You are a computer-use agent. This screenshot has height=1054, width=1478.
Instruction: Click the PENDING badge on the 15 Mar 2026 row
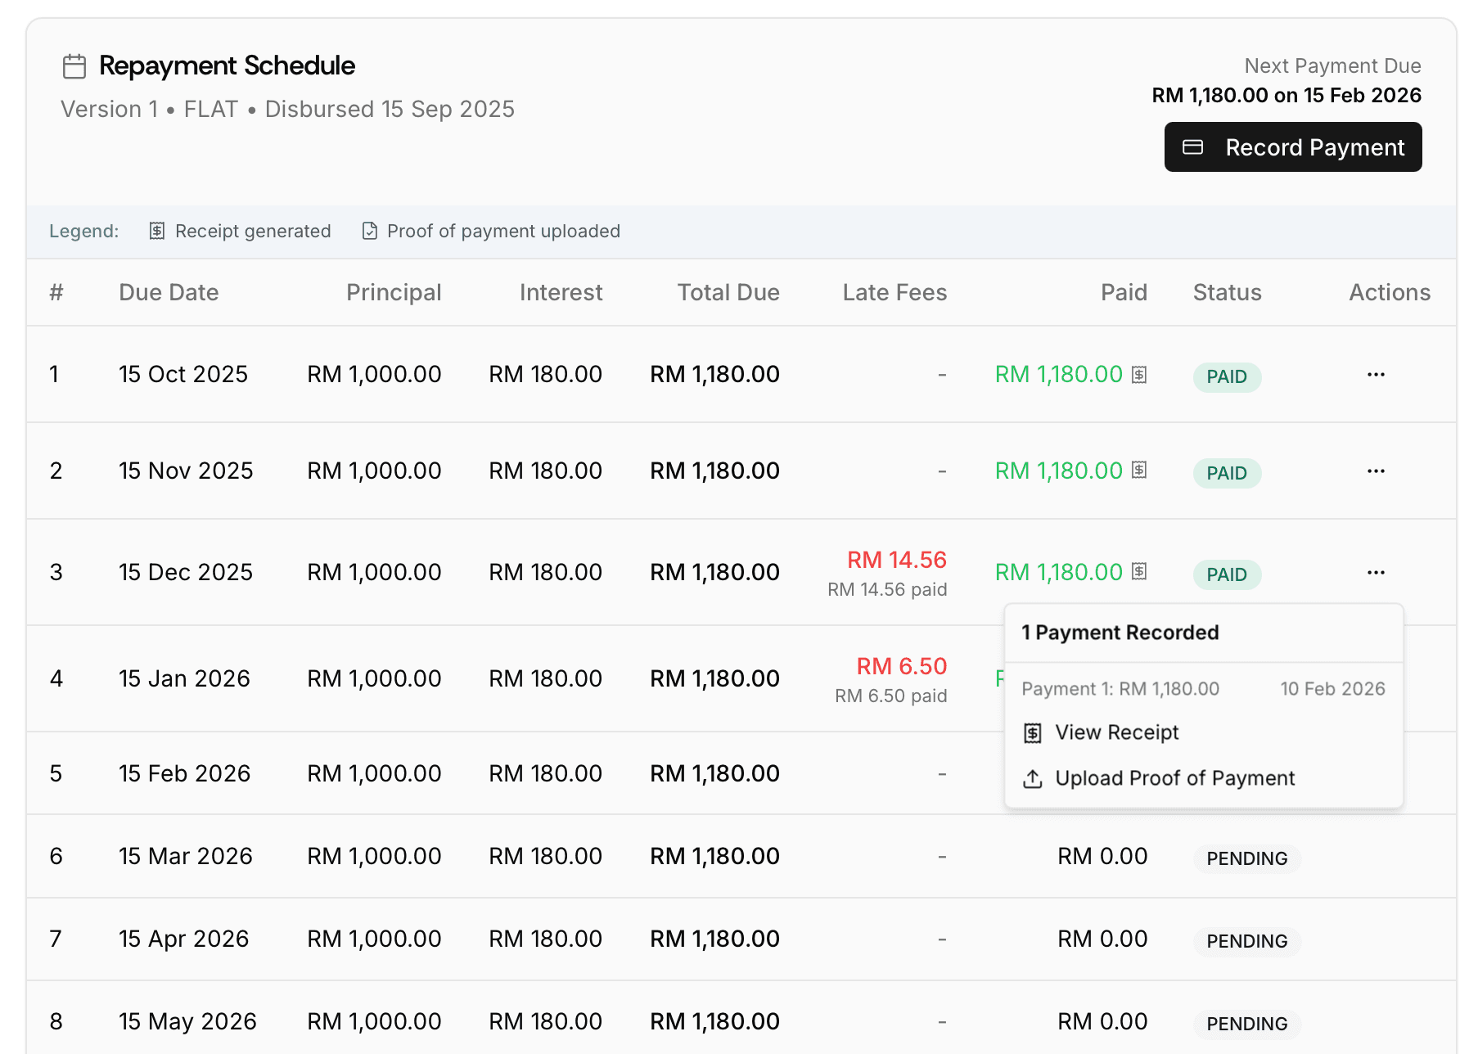click(x=1246, y=858)
